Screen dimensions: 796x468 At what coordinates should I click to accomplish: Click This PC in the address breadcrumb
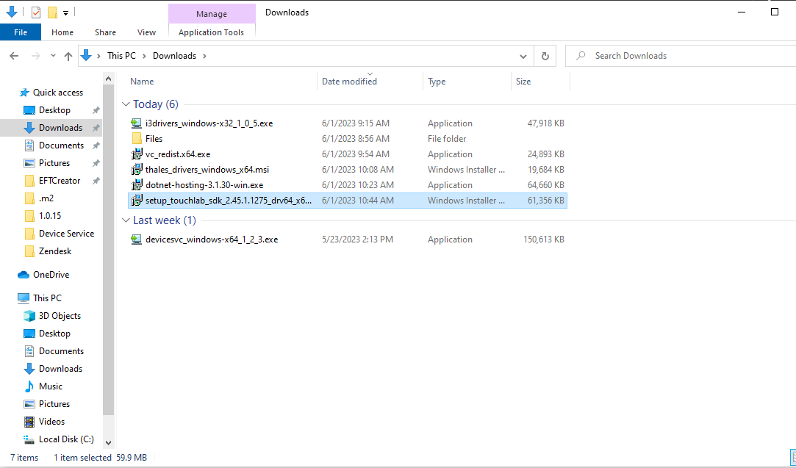121,56
